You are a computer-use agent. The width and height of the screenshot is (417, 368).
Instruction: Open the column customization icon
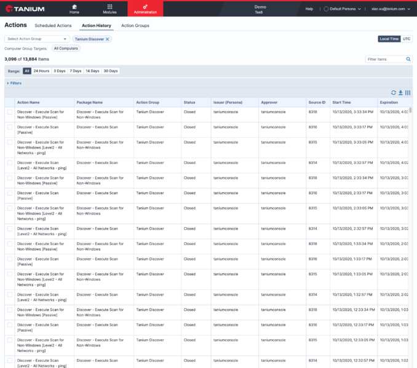click(x=408, y=93)
